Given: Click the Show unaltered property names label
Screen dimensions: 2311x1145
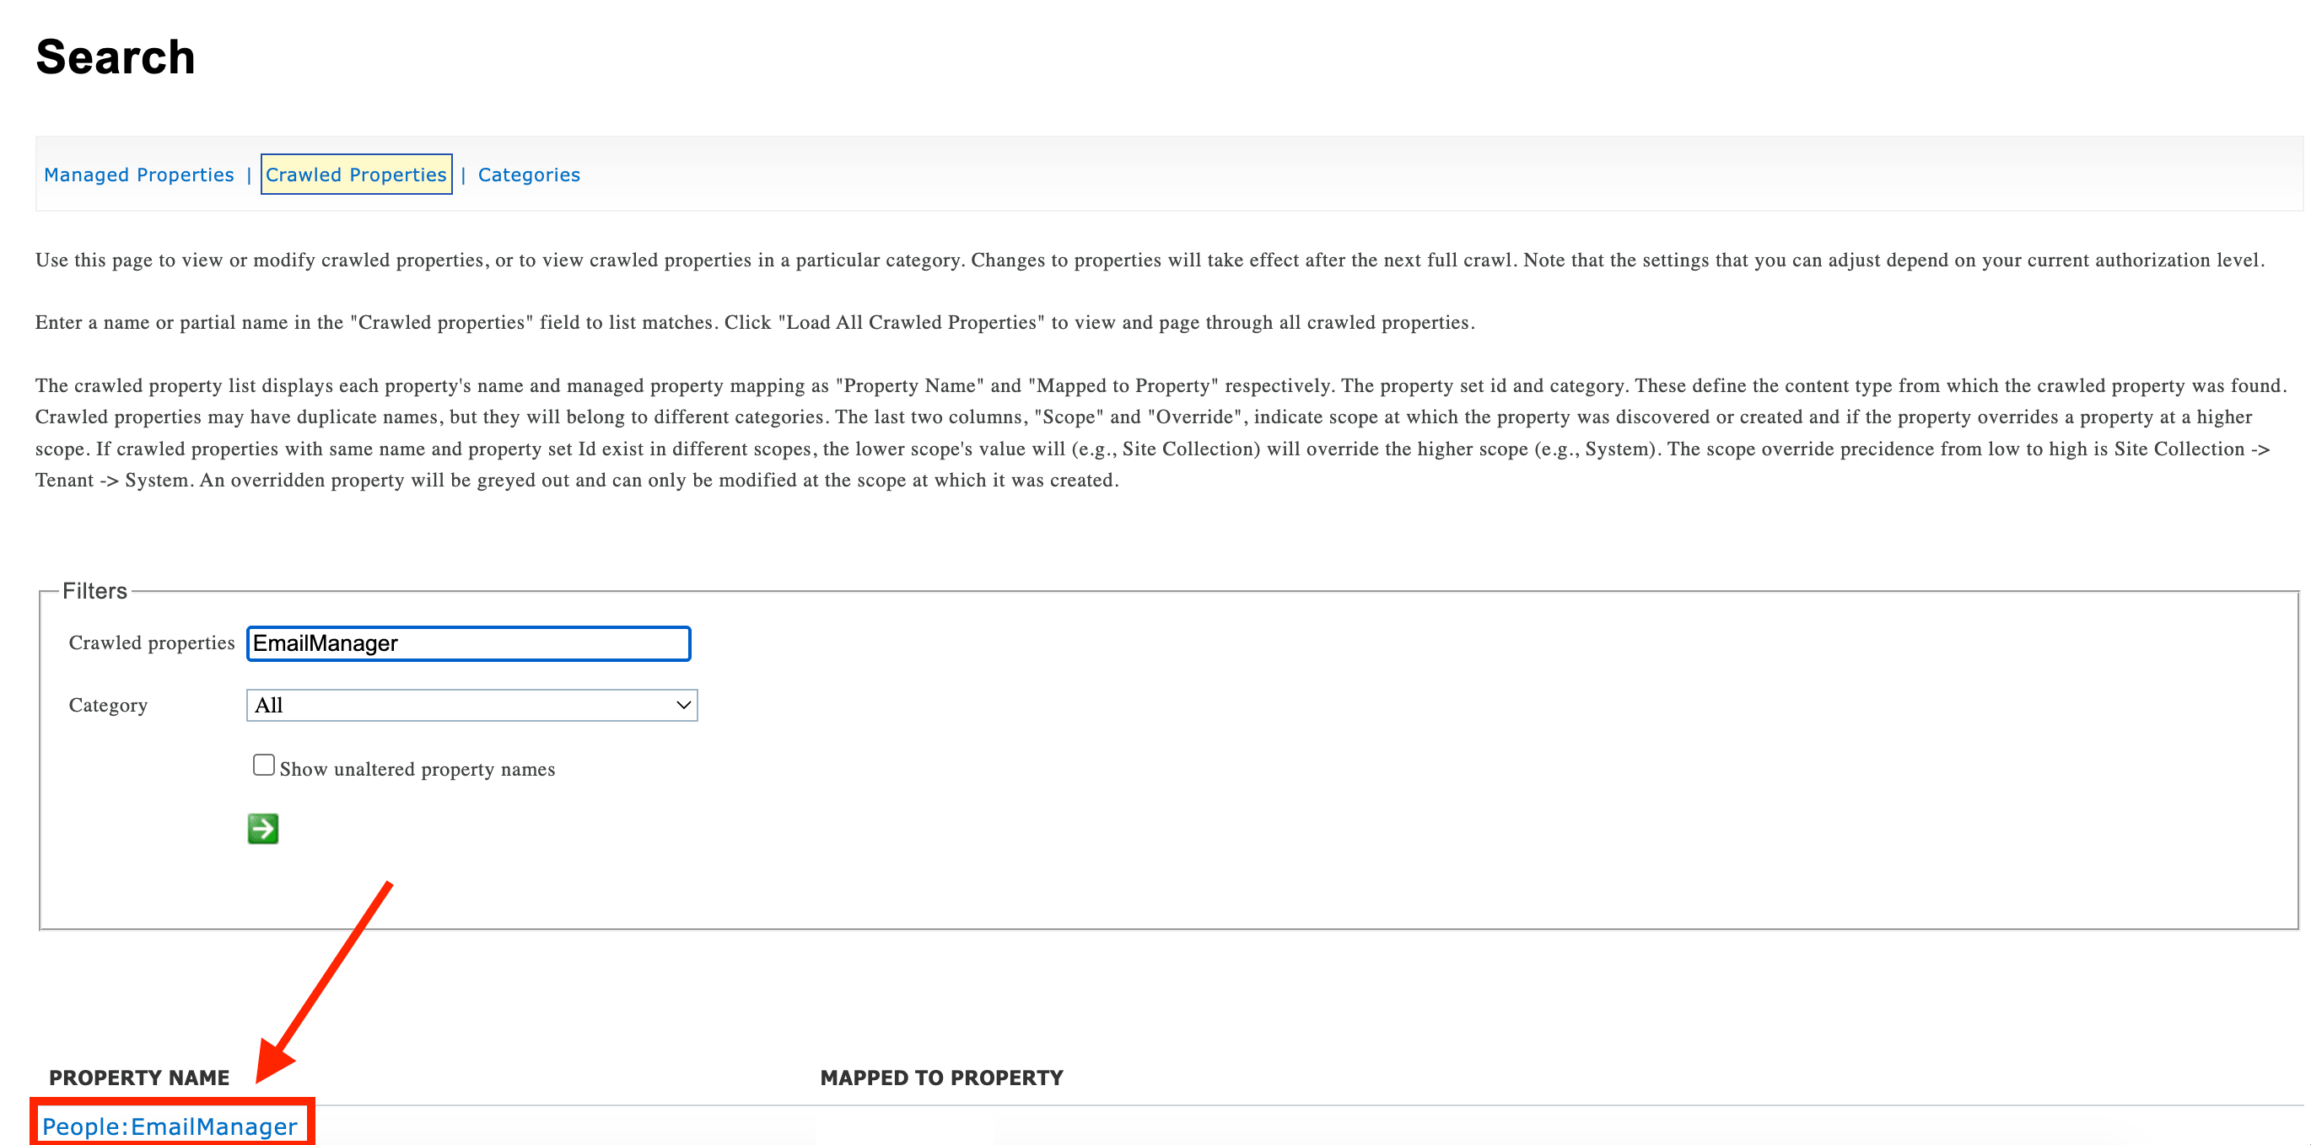Looking at the screenshot, I should click(417, 769).
